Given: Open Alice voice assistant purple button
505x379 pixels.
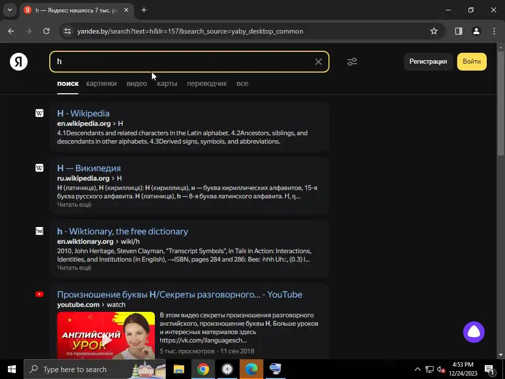Looking at the screenshot, I should [474, 332].
